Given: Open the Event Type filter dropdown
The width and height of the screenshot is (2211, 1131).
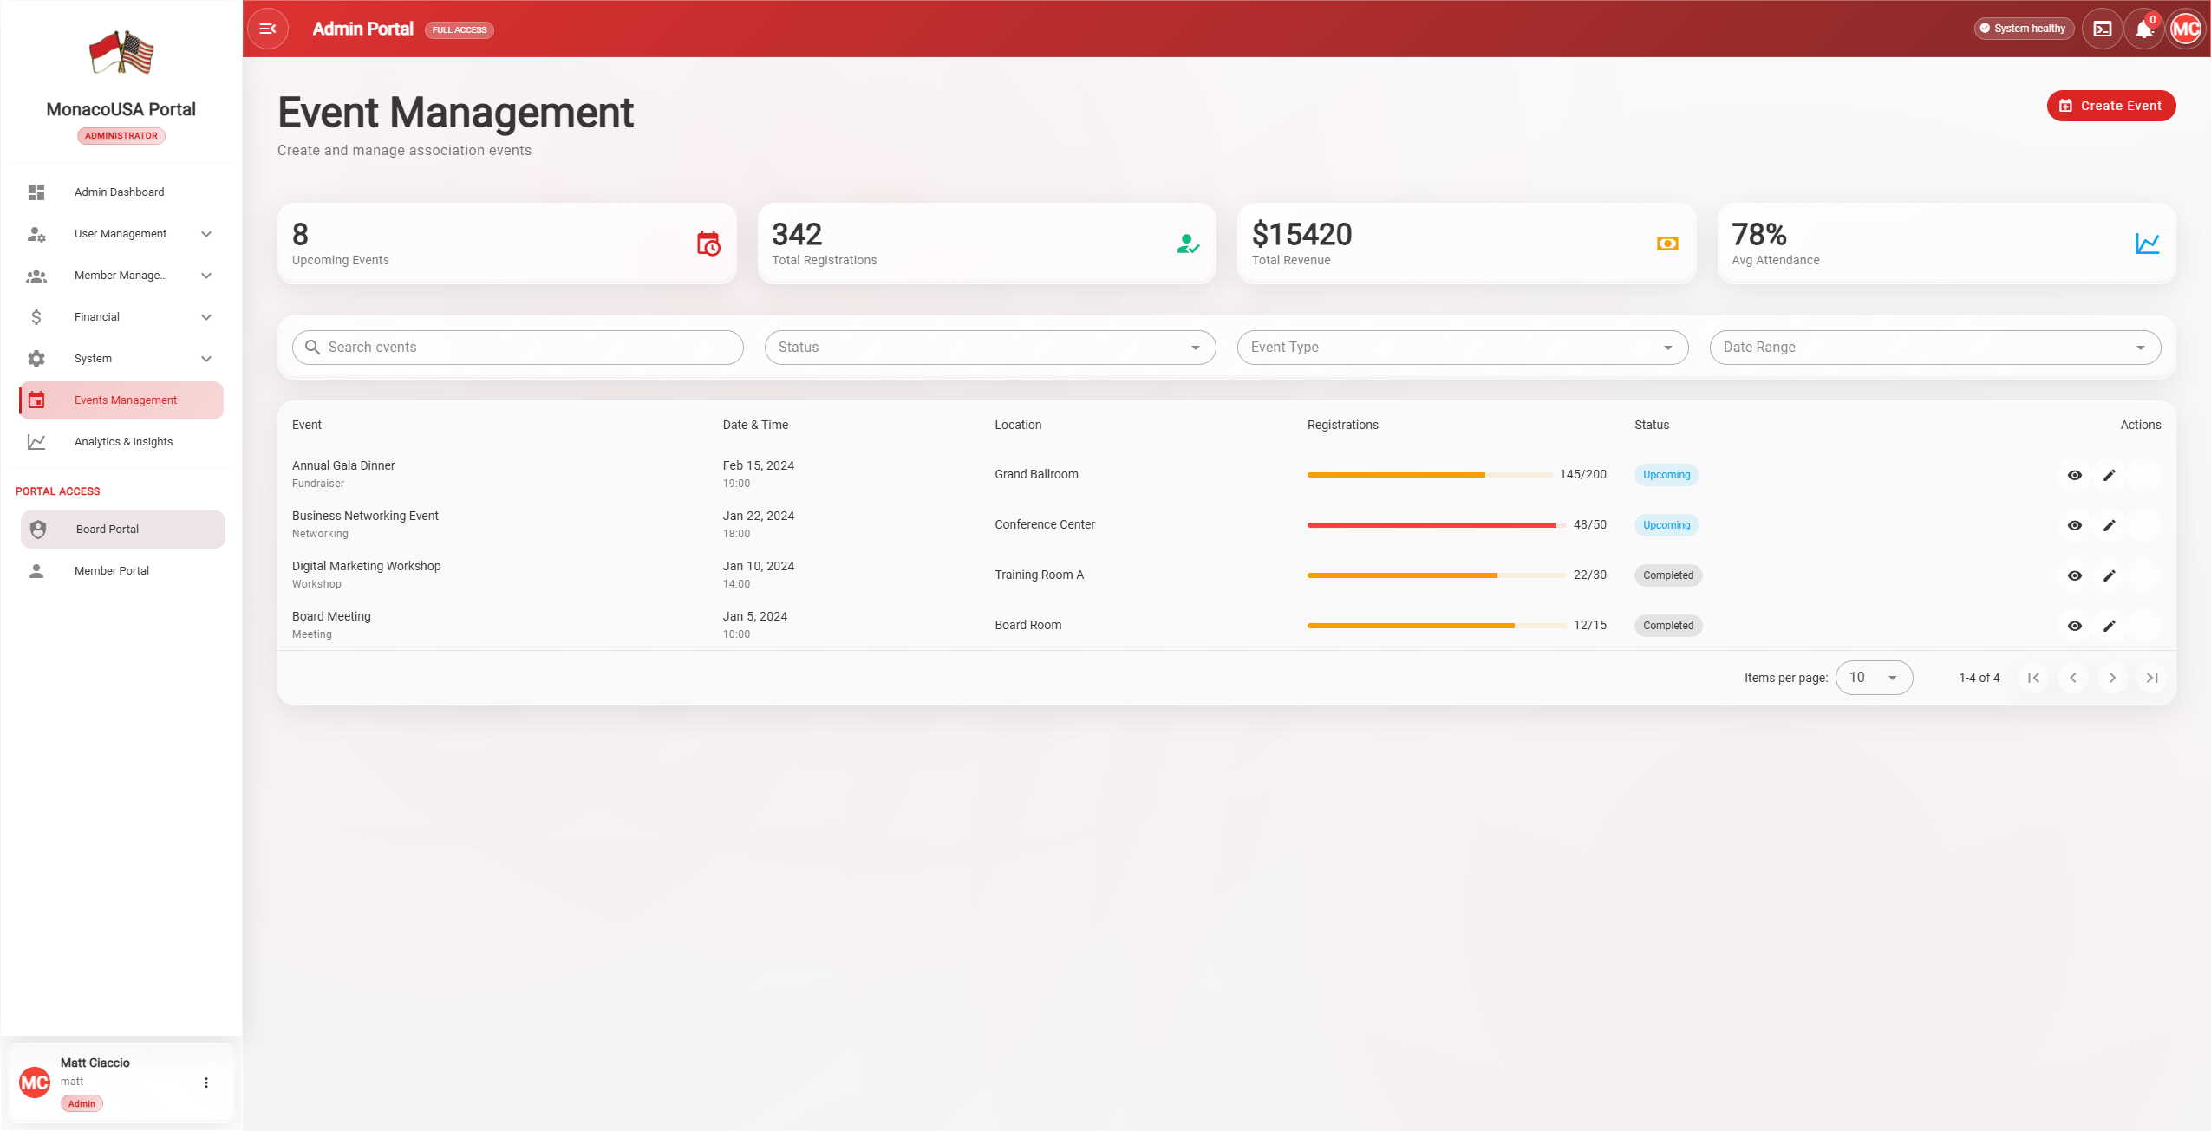Looking at the screenshot, I should [x=1462, y=348].
